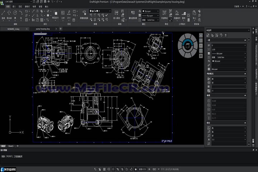The image size is (258, 172).
Task: Activate the Property Painter tool
Action: [x=133, y=13]
